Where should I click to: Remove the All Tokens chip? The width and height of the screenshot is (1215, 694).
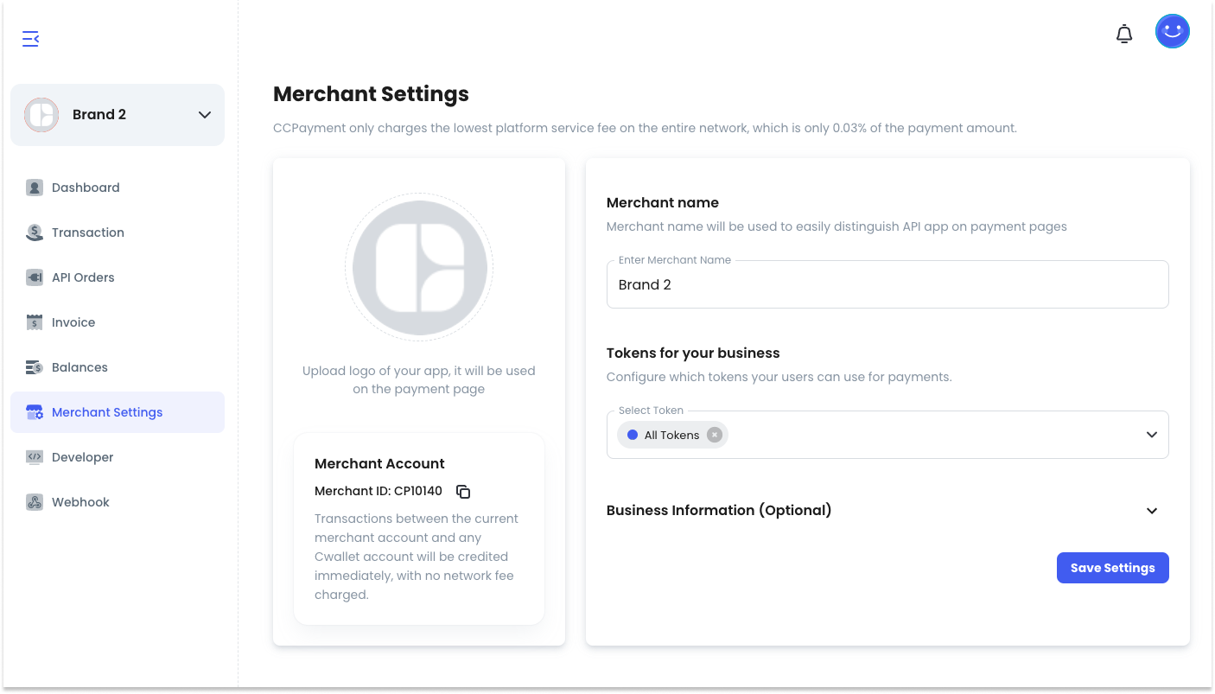714,435
